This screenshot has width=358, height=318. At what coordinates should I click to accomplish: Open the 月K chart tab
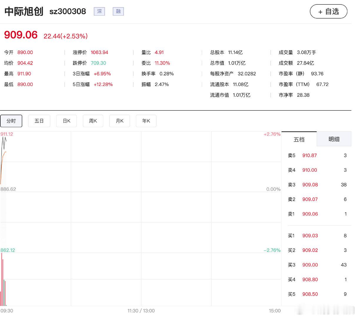pyautogui.click(x=119, y=121)
